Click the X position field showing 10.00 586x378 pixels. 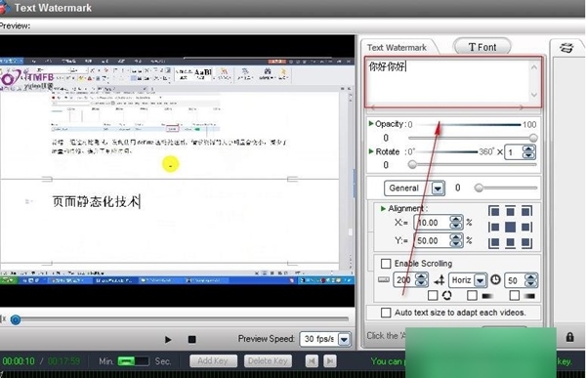point(432,223)
